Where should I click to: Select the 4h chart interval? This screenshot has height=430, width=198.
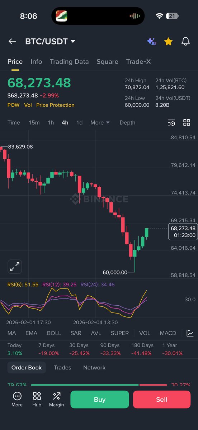coord(65,123)
